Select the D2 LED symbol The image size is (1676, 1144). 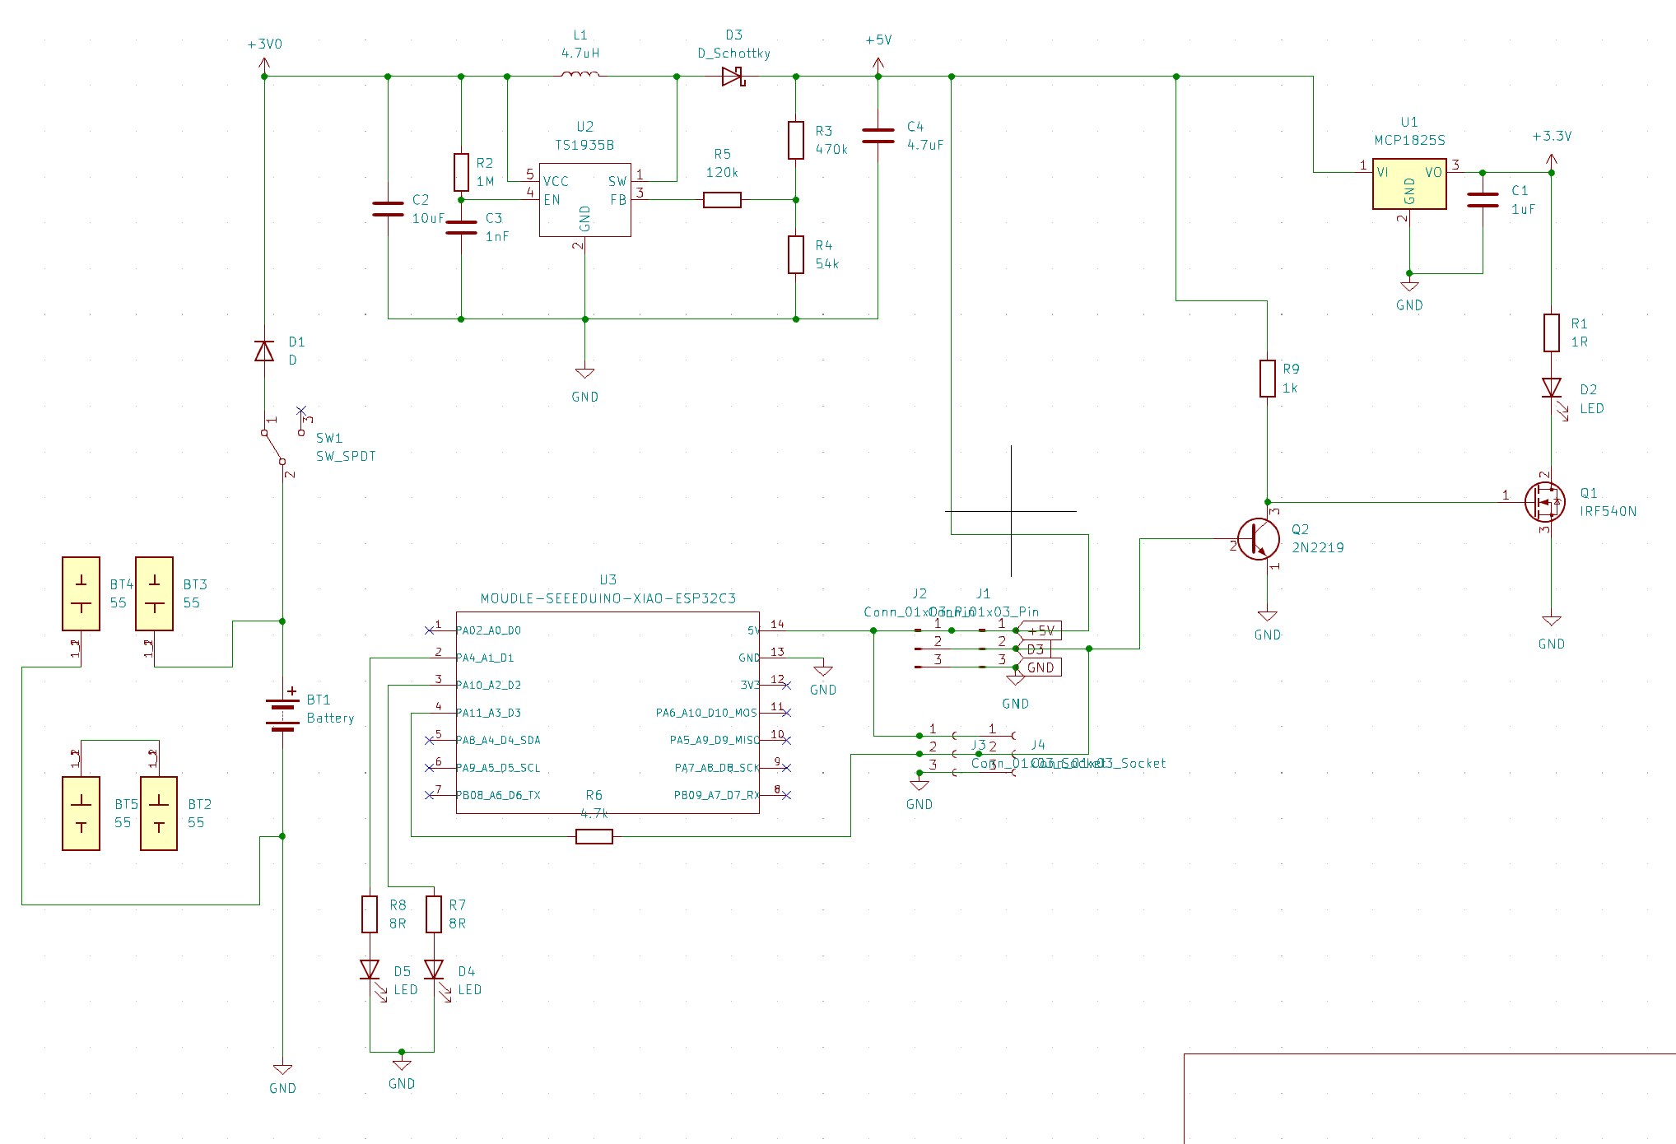click(1552, 388)
